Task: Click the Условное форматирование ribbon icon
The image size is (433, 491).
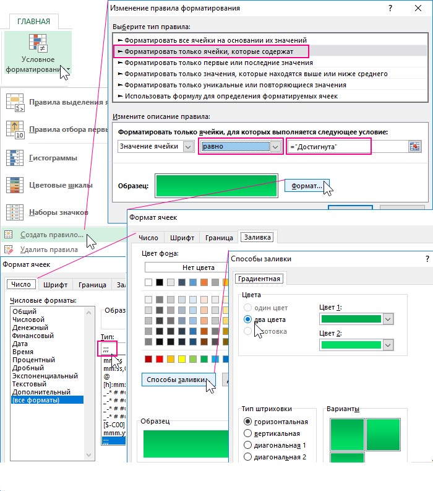Action: (38, 43)
